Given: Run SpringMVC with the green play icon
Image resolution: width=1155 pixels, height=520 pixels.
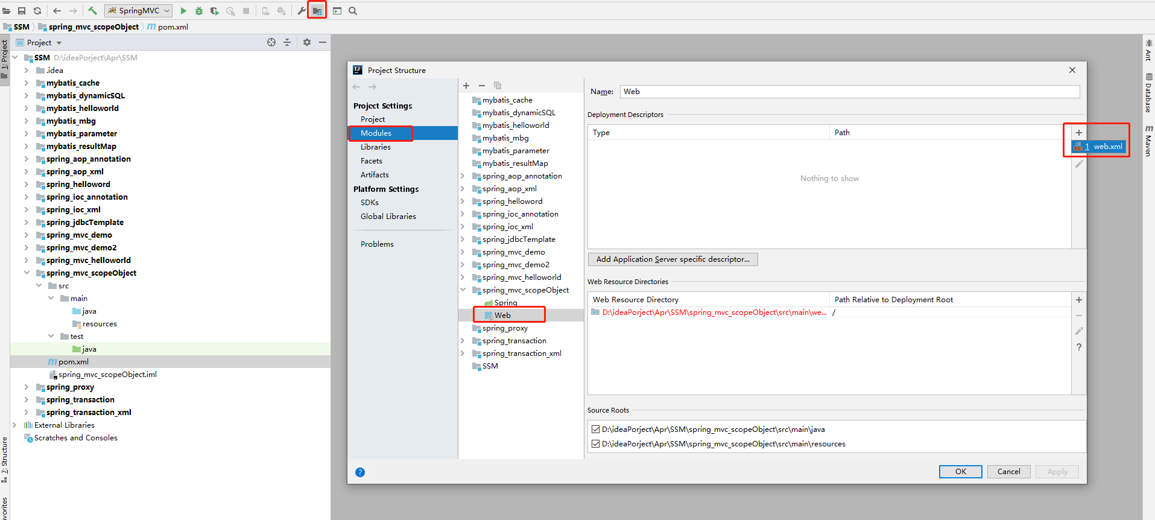Looking at the screenshot, I should click(183, 11).
